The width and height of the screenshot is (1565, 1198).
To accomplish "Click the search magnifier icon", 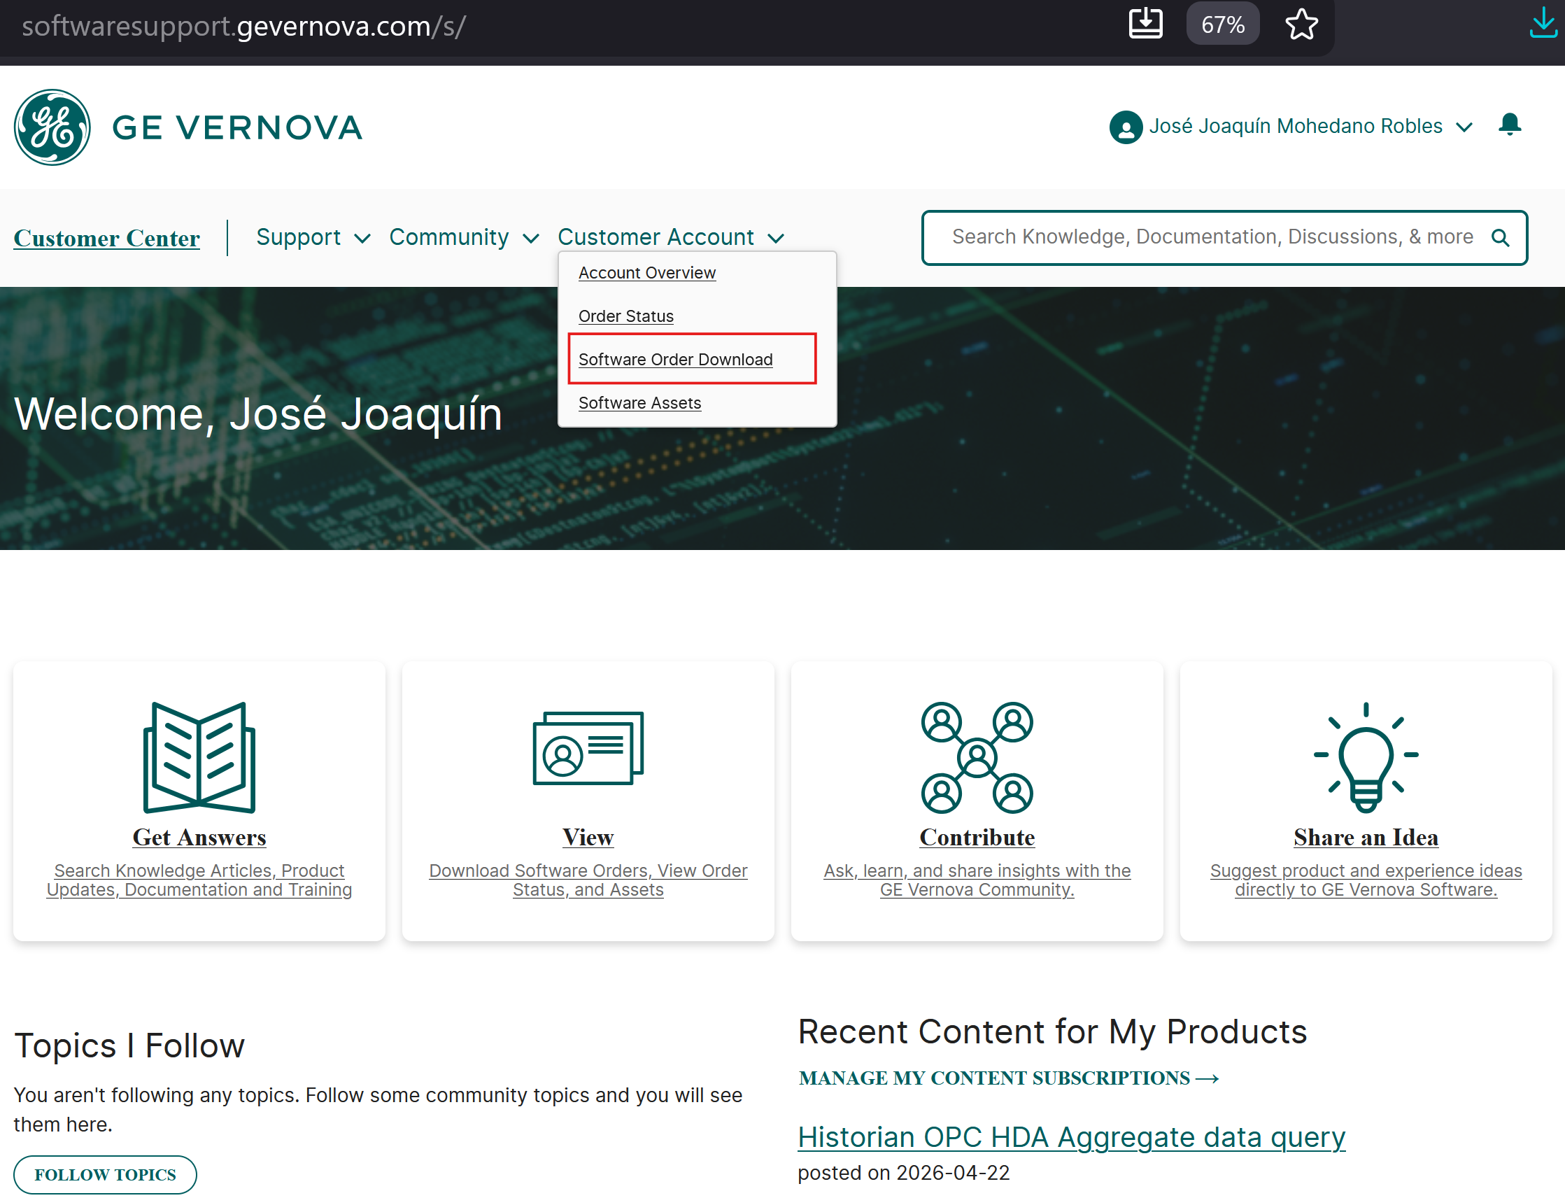I will 1500,237.
